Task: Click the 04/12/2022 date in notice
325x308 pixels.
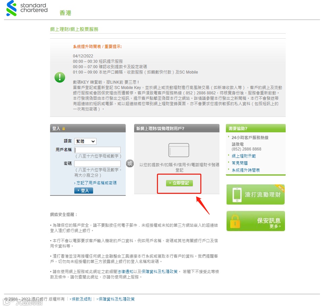Action: click(83, 56)
